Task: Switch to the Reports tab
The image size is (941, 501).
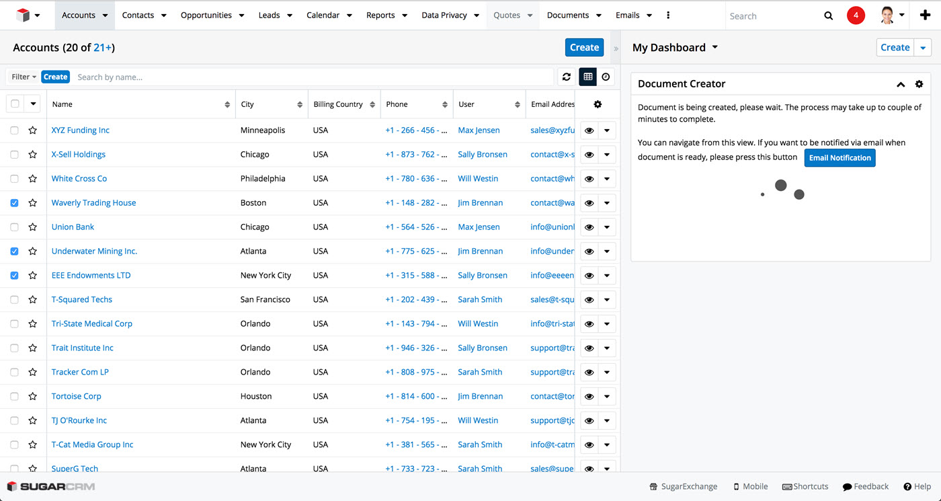Action: 380,15
